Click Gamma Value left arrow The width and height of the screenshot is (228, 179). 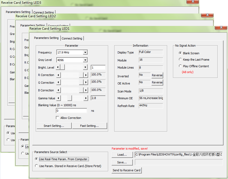(58, 98)
